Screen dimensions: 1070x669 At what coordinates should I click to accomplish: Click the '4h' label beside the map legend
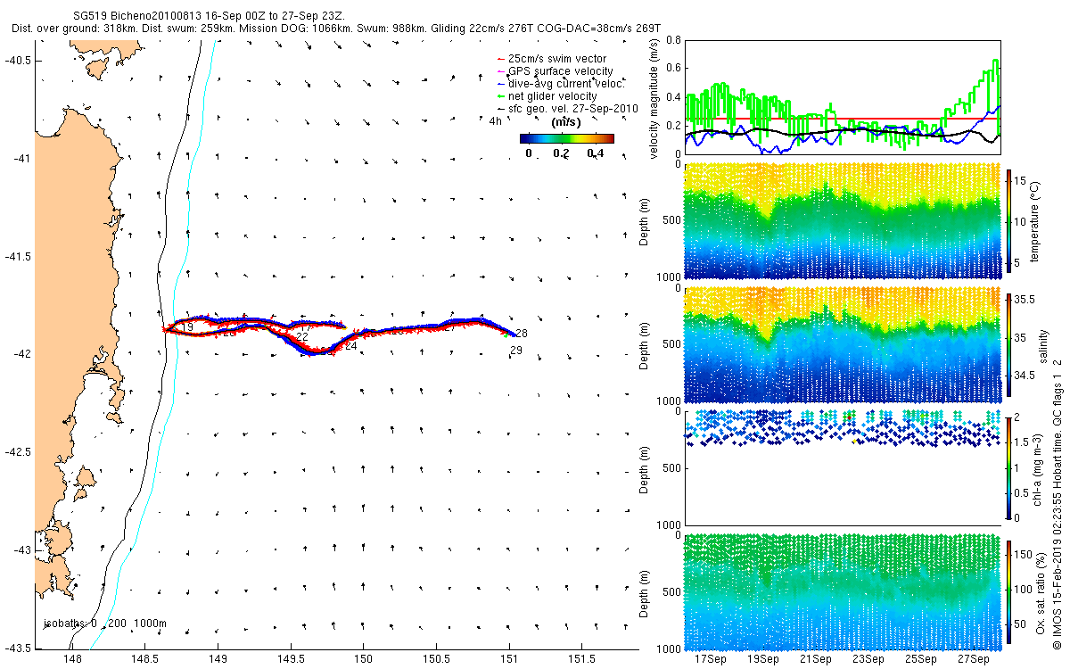click(x=495, y=120)
